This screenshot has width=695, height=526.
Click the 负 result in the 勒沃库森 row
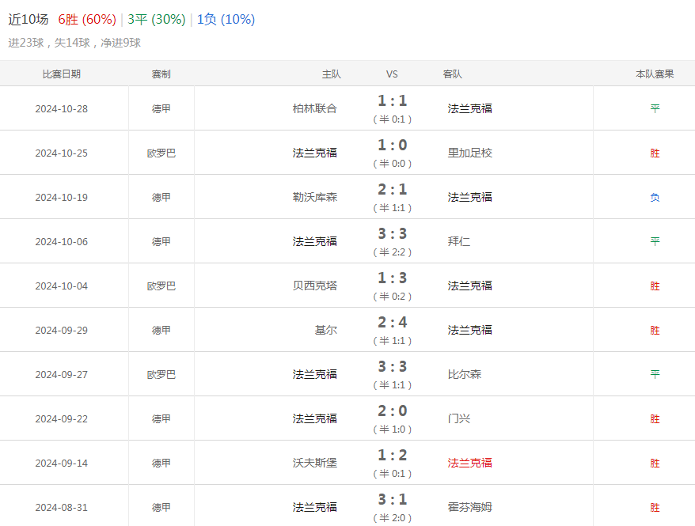655,198
